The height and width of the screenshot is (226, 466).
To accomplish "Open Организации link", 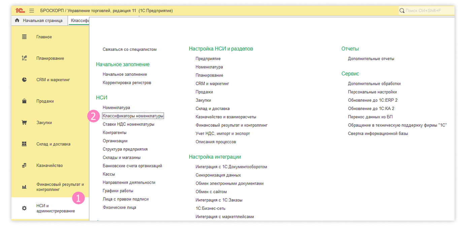I will 115,141.
